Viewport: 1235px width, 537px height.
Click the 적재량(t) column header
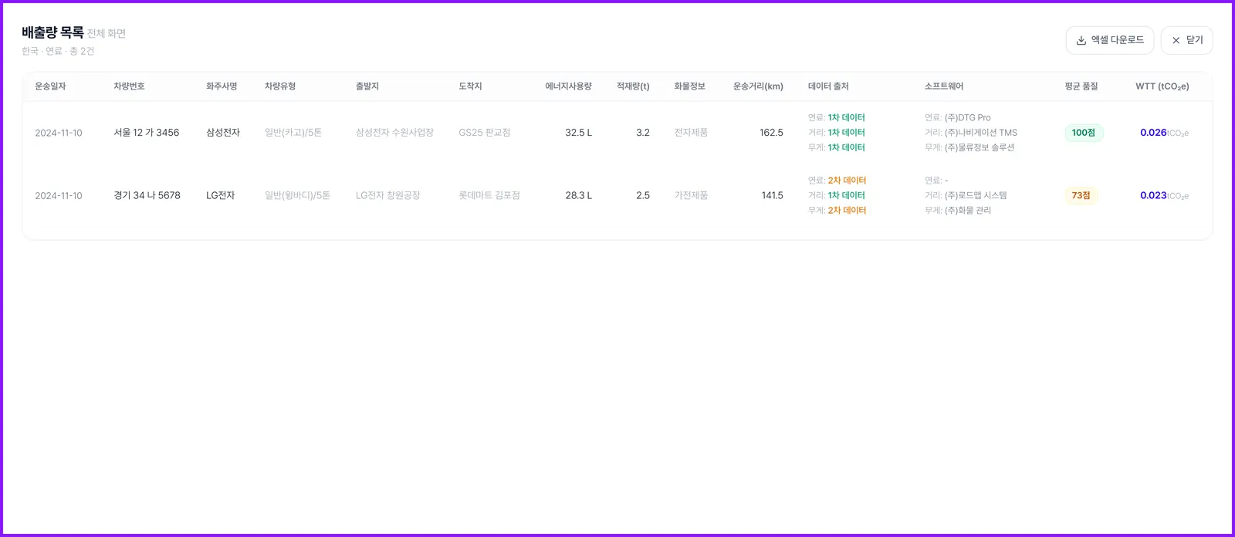[633, 86]
